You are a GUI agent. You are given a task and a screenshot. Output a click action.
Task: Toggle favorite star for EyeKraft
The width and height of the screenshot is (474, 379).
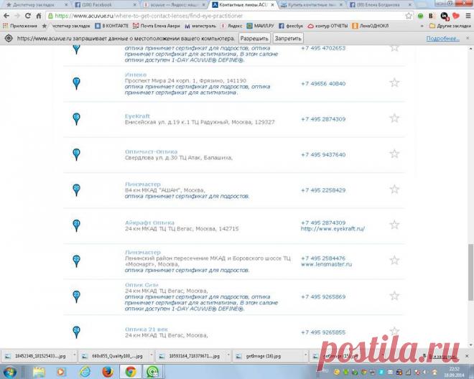(394, 118)
